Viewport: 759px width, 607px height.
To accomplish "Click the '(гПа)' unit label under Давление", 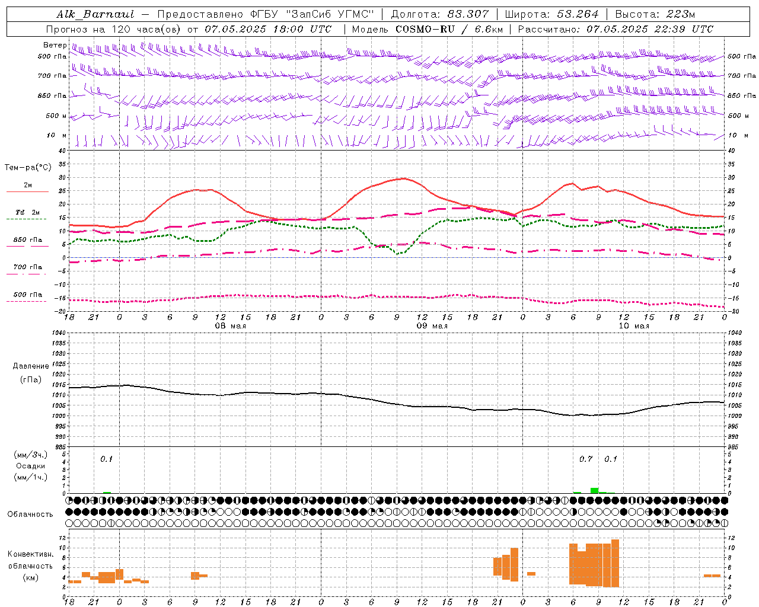I will [x=31, y=379].
